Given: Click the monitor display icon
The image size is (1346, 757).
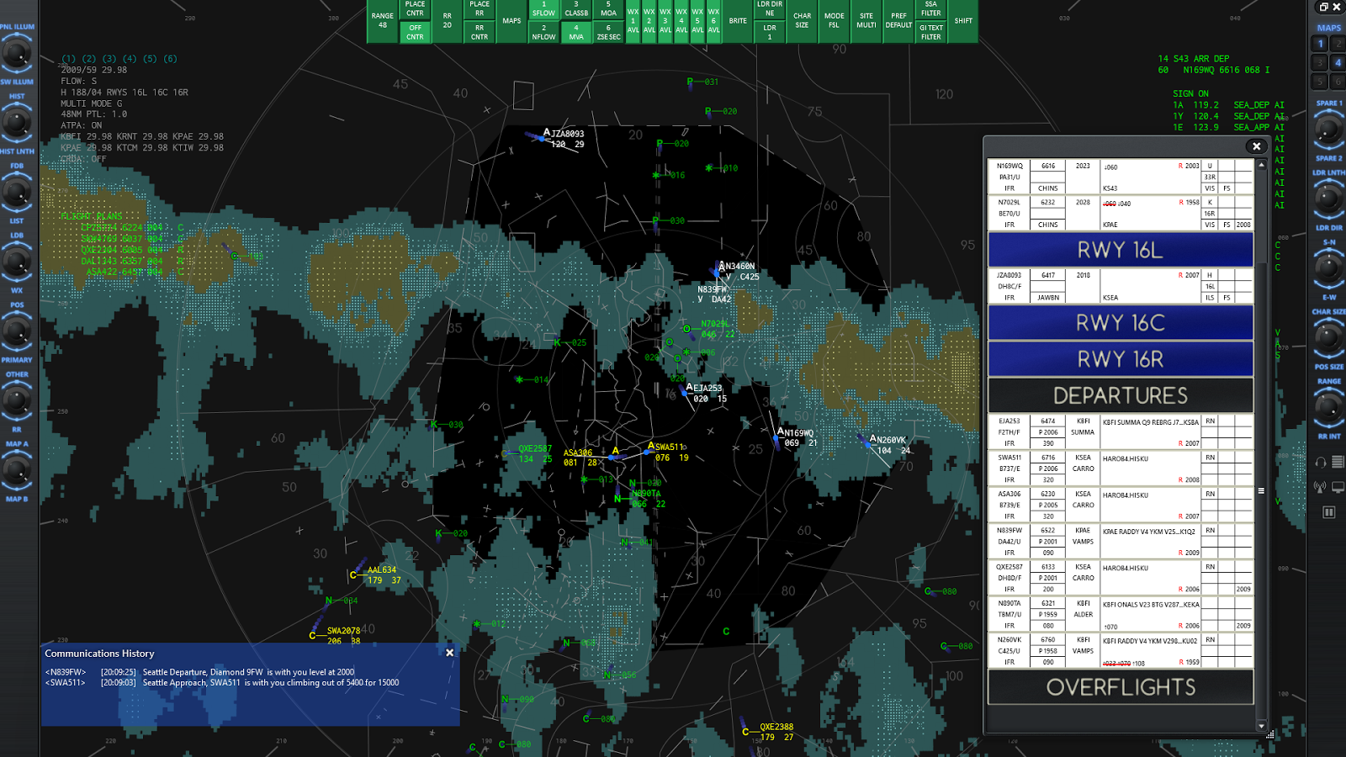Looking at the screenshot, I should (1338, 487).
